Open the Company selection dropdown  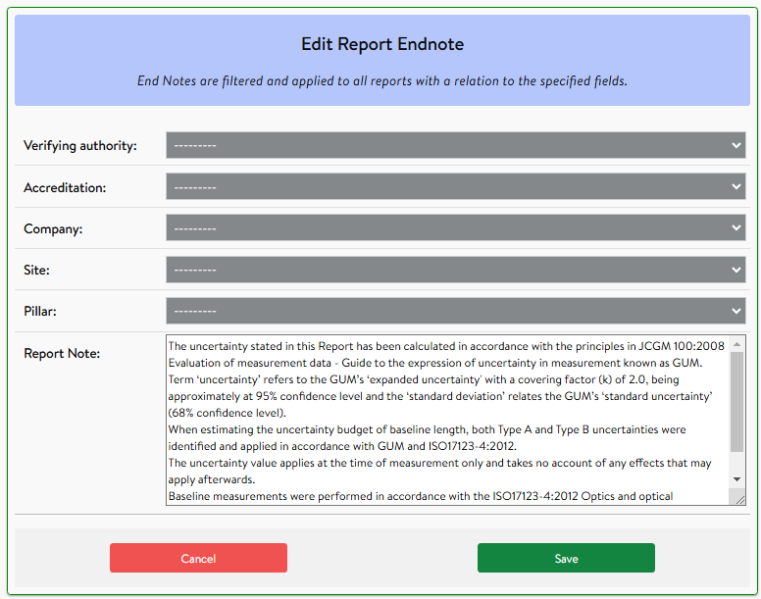(455, 228)
